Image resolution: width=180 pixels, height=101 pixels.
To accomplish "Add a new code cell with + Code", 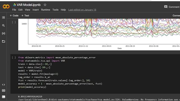I will tap(14, 16).
